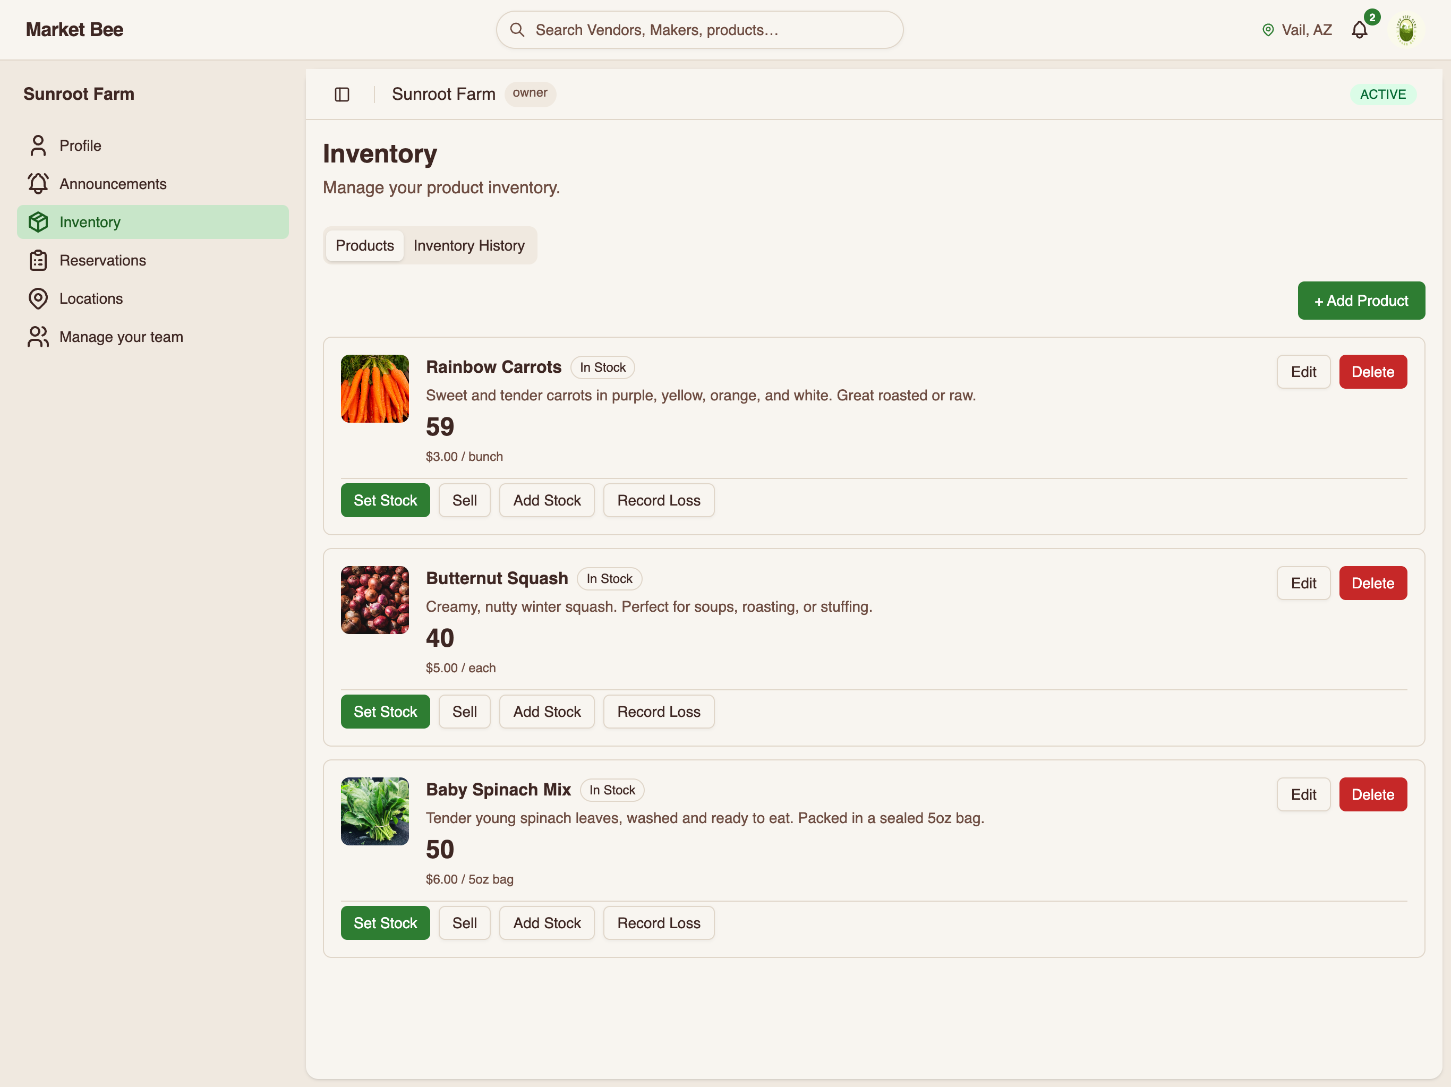Open the Butternut Squash thumbnail image
This screenshot has width=1451, height=1087.
coord(374,600)
